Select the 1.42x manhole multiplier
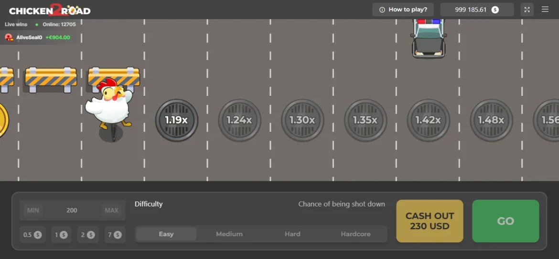Image resolution: width=559 pixels, height=259 pixels. pyautogui.click(x=428, y=120)
